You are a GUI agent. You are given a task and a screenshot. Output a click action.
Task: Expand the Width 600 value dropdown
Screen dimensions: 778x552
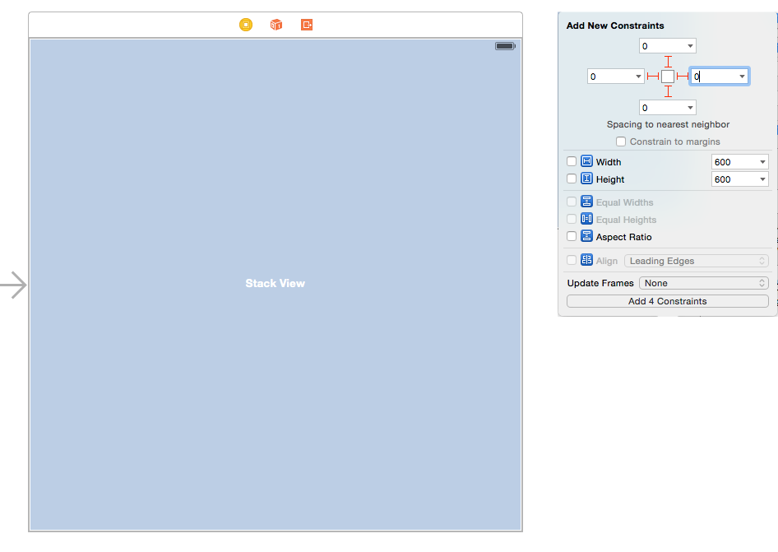[764, 161]
